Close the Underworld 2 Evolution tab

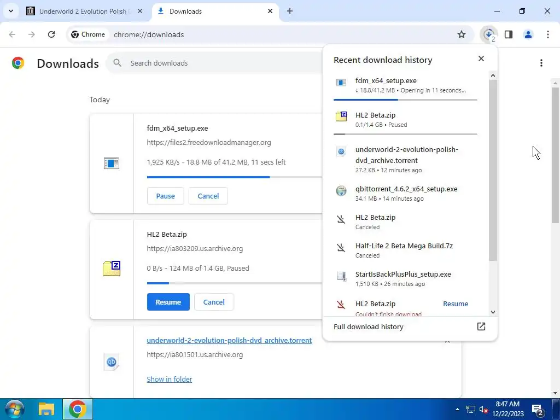coord(140,11)
